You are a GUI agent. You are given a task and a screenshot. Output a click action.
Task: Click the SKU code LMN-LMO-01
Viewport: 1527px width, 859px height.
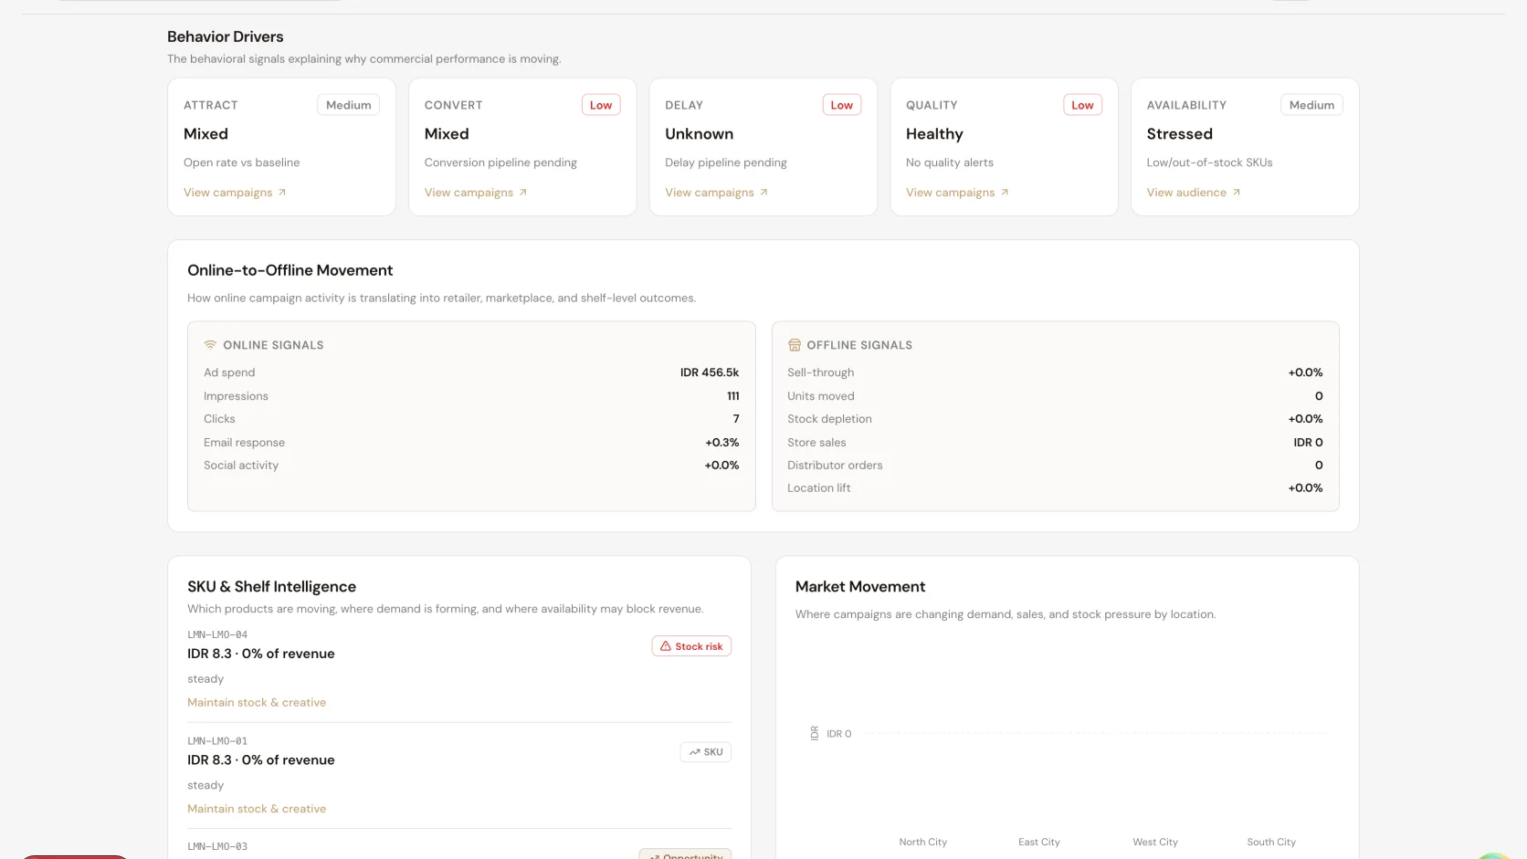217,741
